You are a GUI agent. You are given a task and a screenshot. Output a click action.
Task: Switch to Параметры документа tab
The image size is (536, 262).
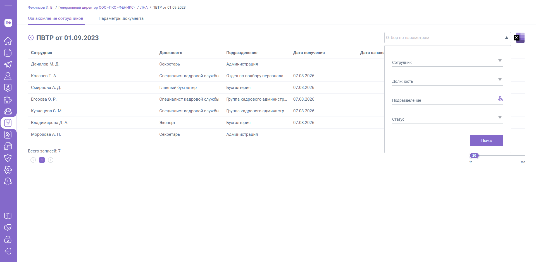[x=121, y=18]
